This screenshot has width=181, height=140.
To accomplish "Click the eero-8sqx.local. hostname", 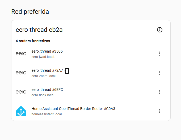I will coord(43,95).
